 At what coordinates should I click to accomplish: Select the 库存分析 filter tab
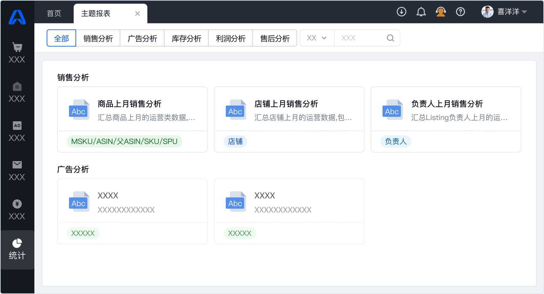pyautogui.click(x=186, y=38)
